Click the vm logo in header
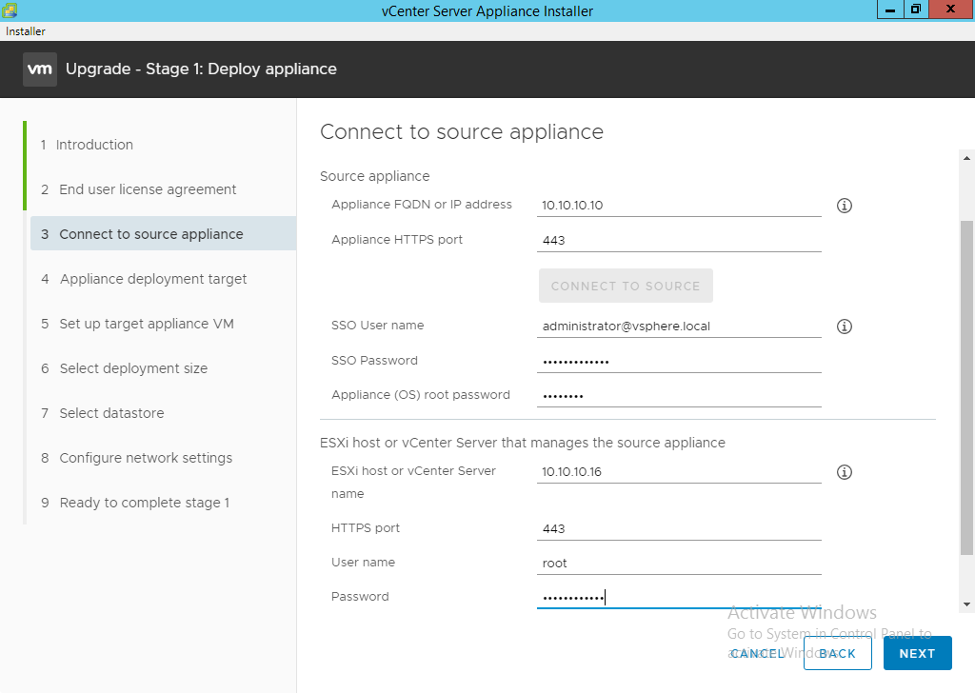This screenshot has height=693, width=975. (40, 69)
